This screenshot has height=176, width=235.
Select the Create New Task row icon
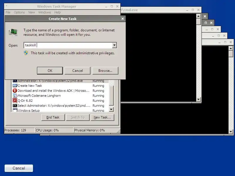coord(15,85)
